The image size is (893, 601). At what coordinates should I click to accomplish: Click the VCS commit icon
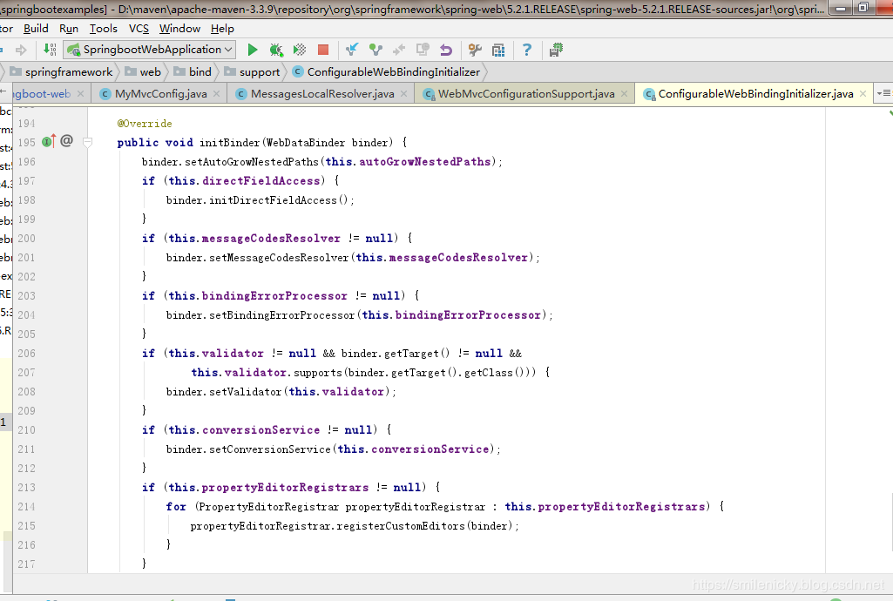[375, 50]
